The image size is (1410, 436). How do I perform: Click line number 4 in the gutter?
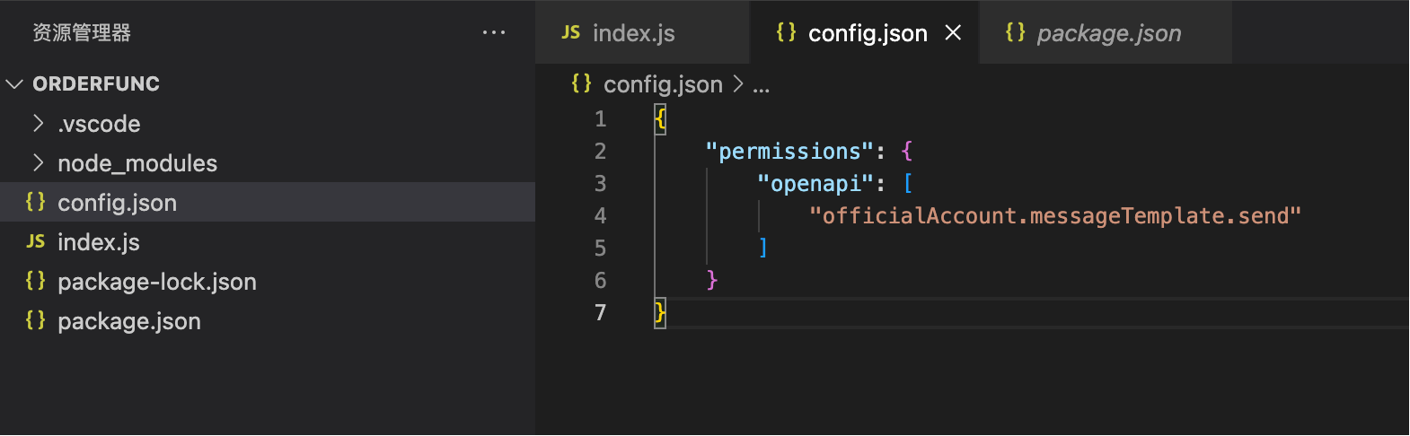pyautogui.click(x=600, y=216)
